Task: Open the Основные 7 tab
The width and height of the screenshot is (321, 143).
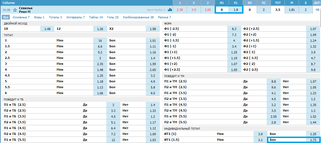Action: (x=21, y=17)
